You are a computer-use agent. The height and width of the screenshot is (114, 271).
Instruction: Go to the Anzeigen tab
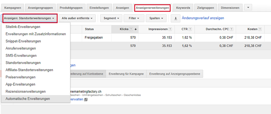(122, 8)
